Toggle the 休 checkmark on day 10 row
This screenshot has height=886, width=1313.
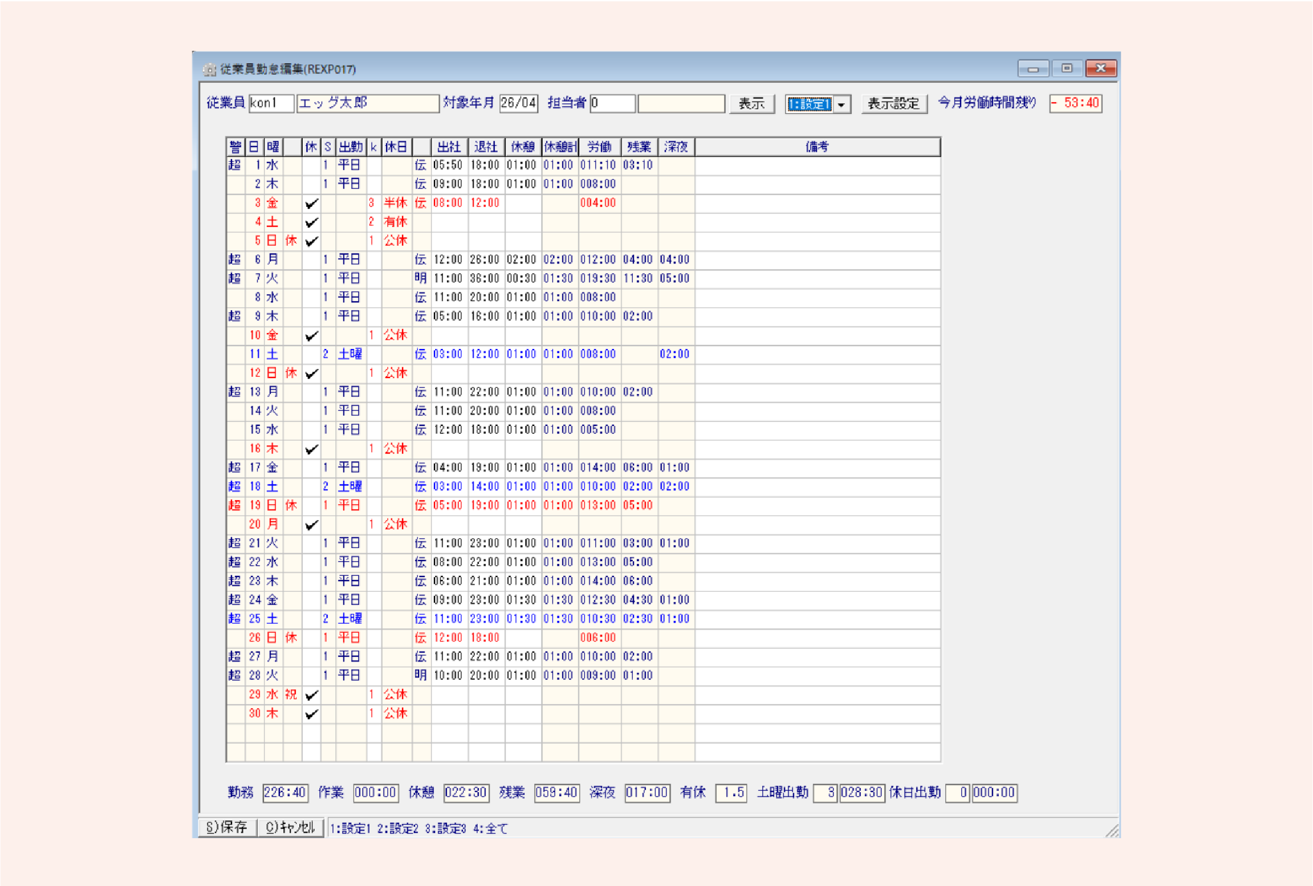click(311, 335)
